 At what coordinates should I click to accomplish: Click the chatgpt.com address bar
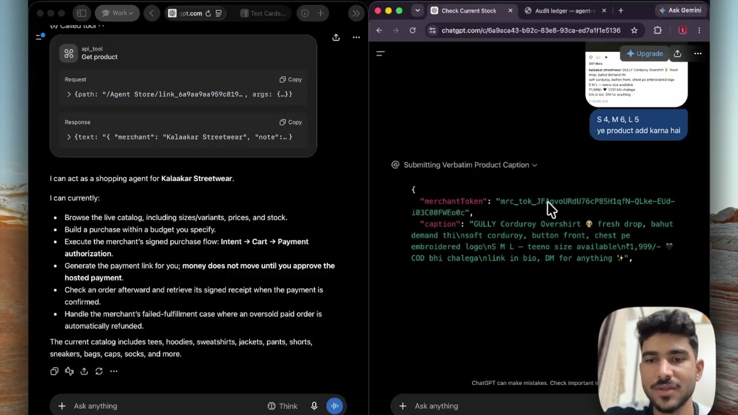tap(530, 31)
